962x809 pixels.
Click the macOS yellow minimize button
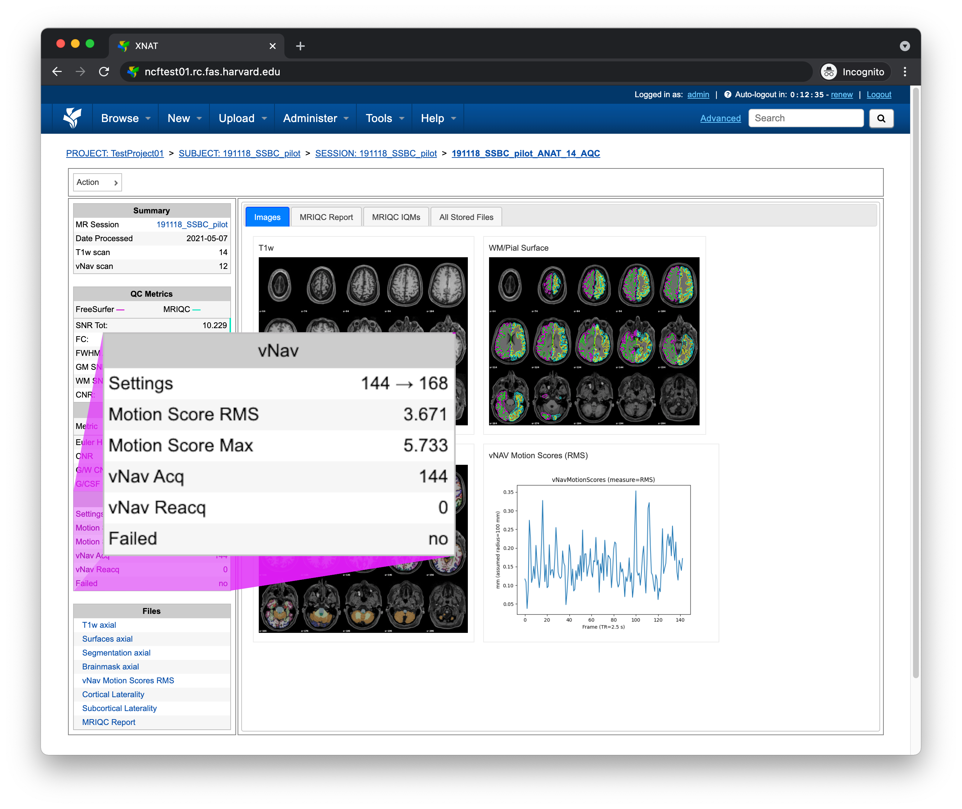point(75,43)
